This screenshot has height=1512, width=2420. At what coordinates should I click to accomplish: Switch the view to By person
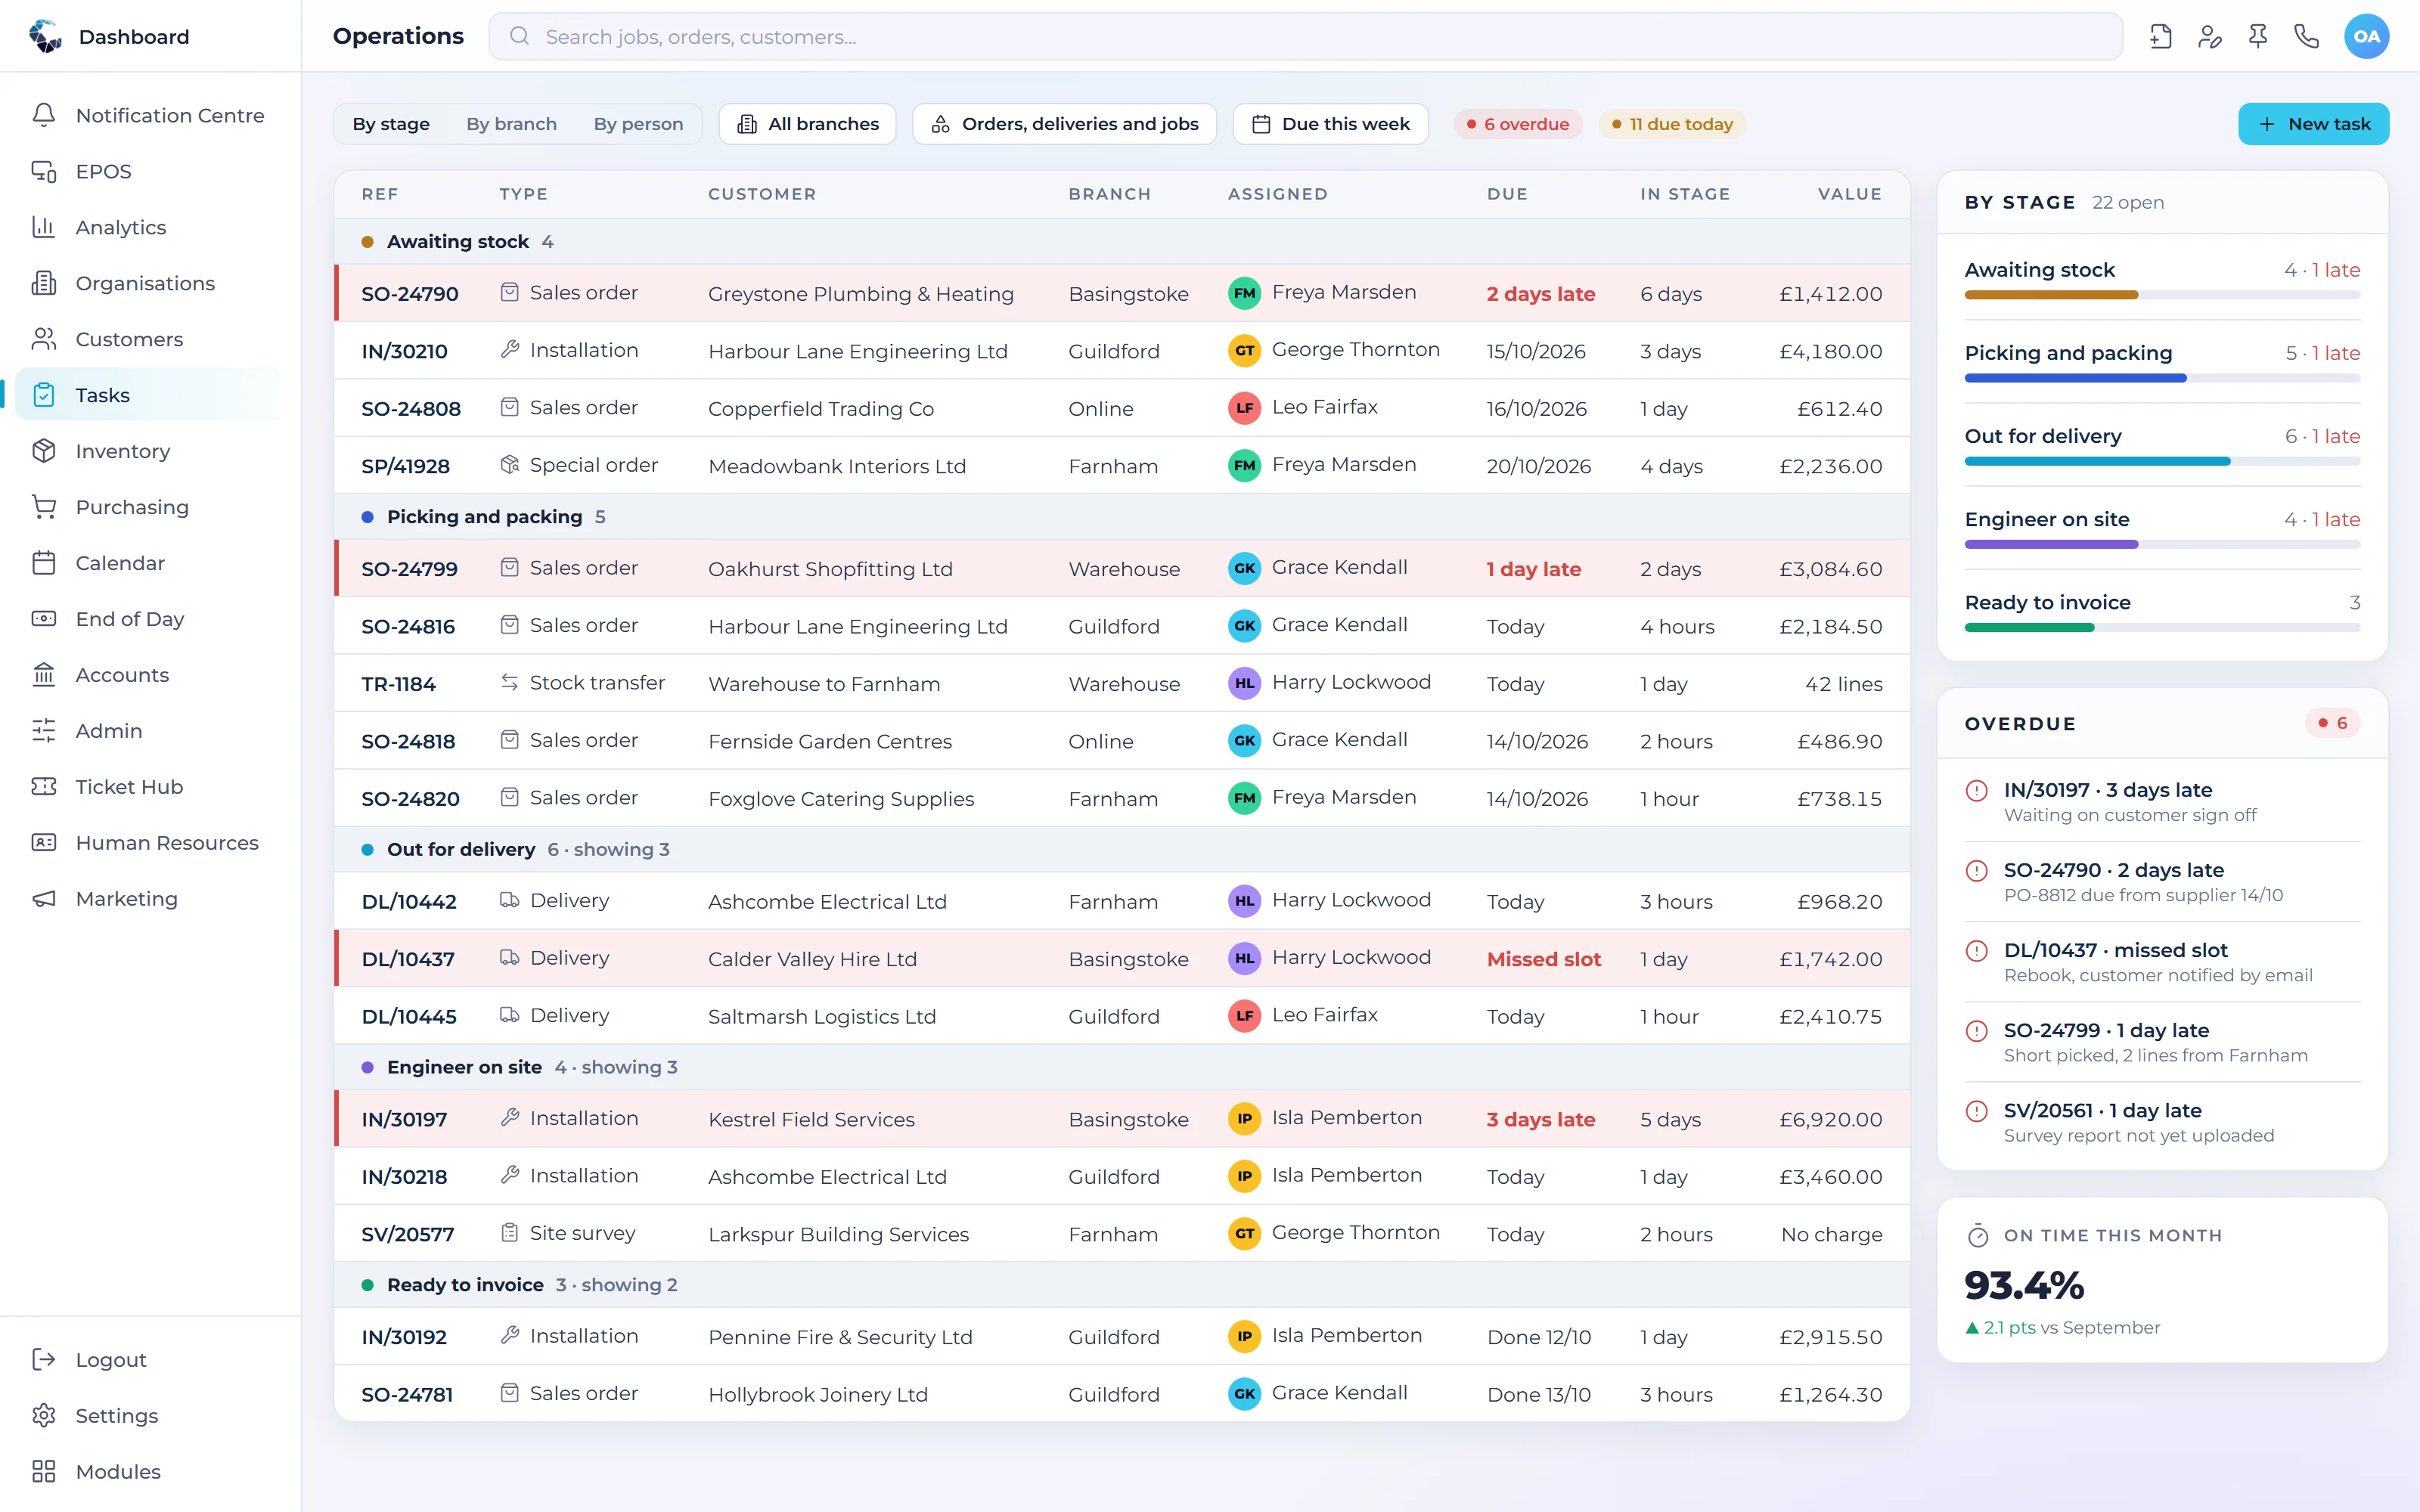click(638, 124)
